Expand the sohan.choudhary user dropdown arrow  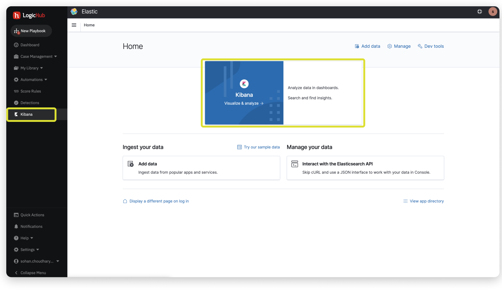58,261
